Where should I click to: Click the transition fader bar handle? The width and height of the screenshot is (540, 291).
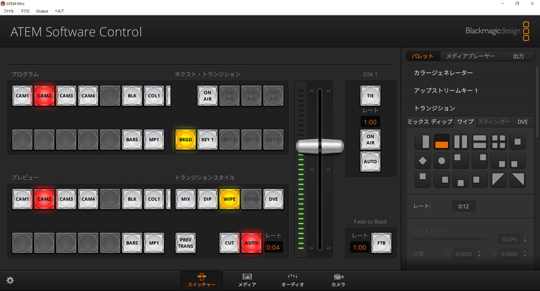320,147
